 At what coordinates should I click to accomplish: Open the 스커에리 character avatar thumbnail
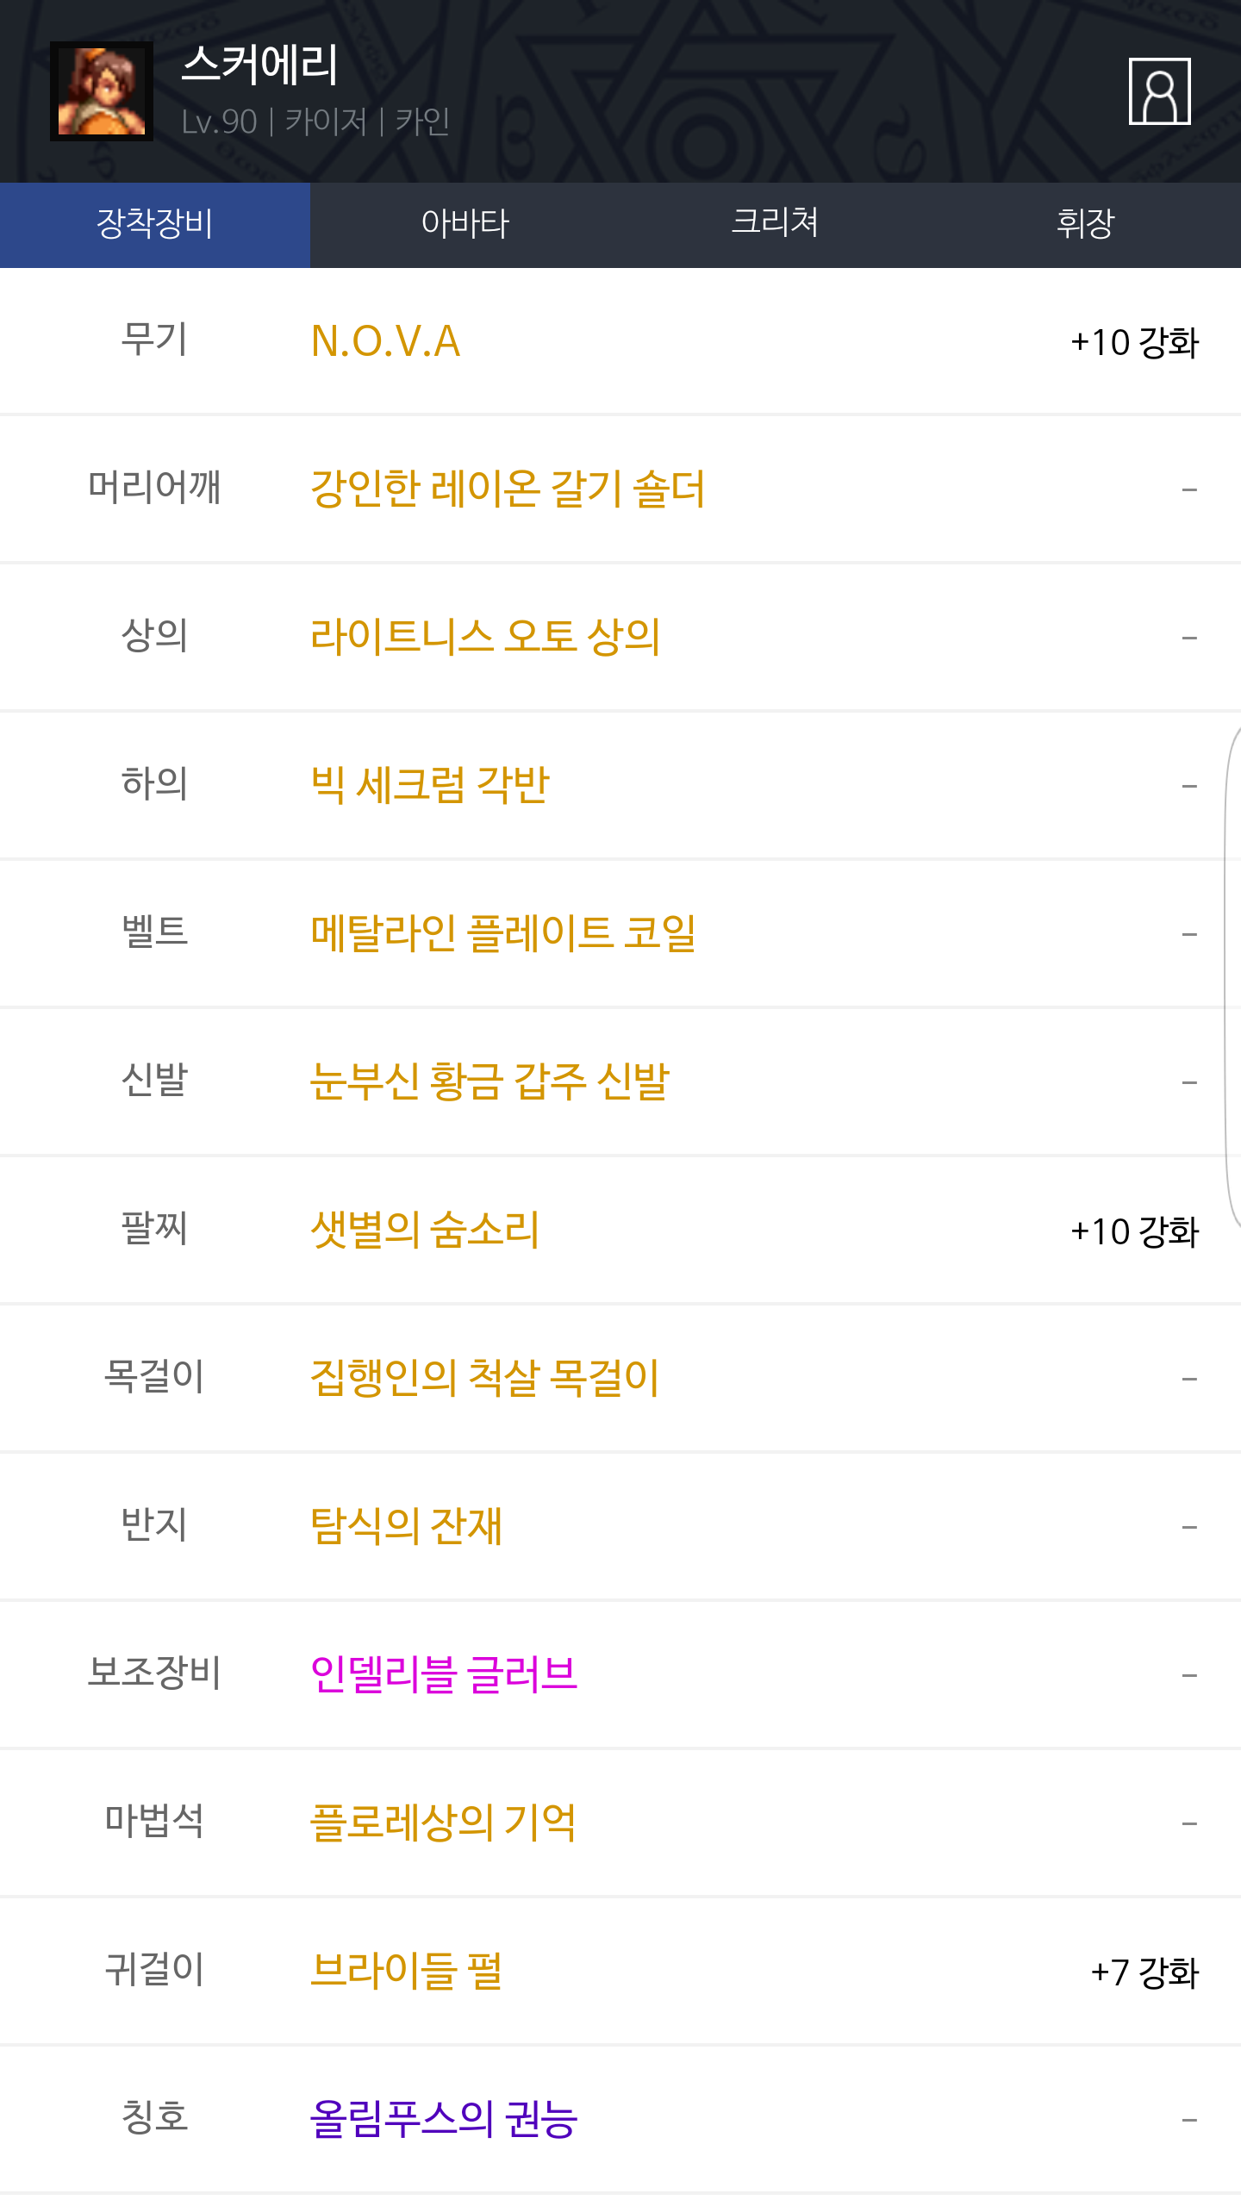pyautogui.click(x=102, y=91)
